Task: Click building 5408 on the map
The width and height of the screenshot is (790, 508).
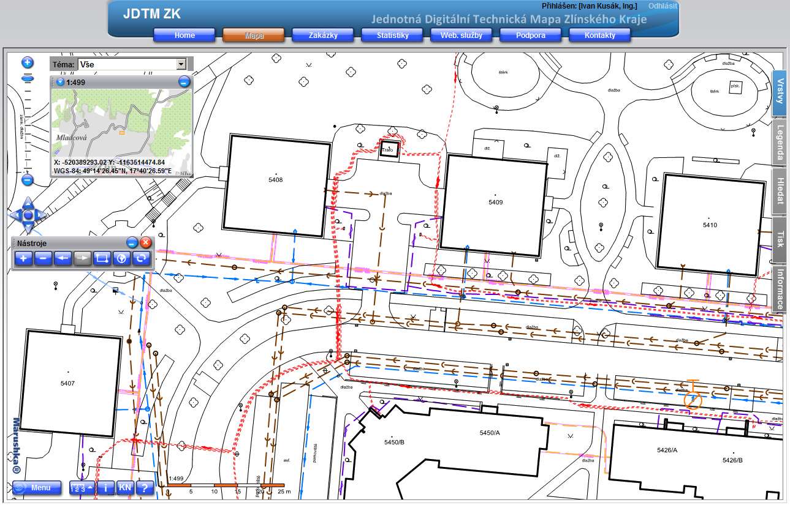Action: (x=275, y=185)
